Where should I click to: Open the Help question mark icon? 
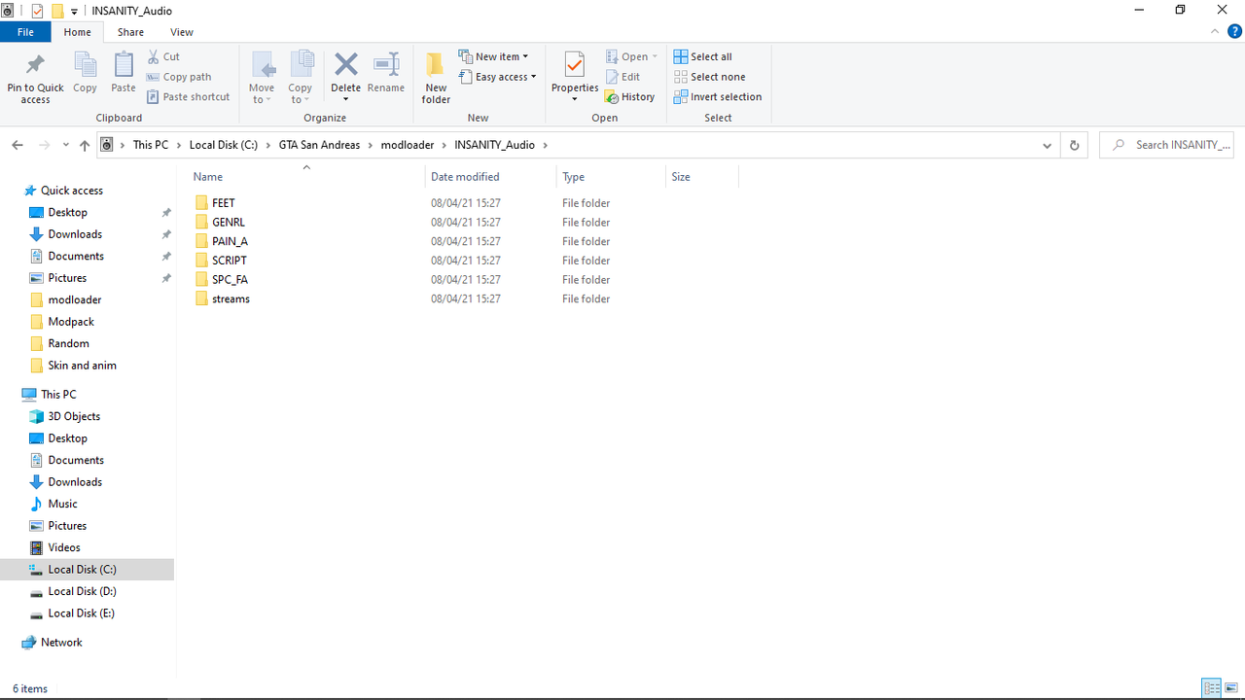point(1234,32)
